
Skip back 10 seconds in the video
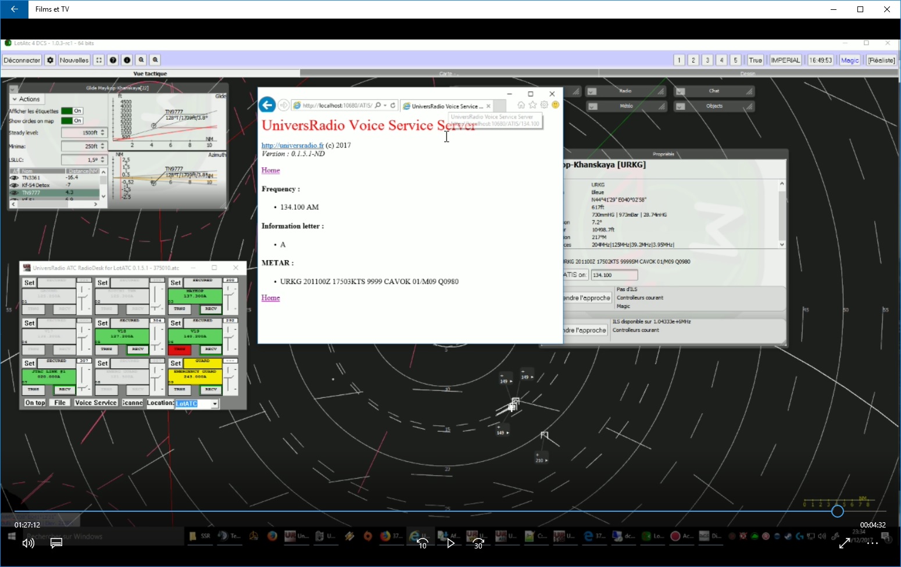(x=423, y=543)
